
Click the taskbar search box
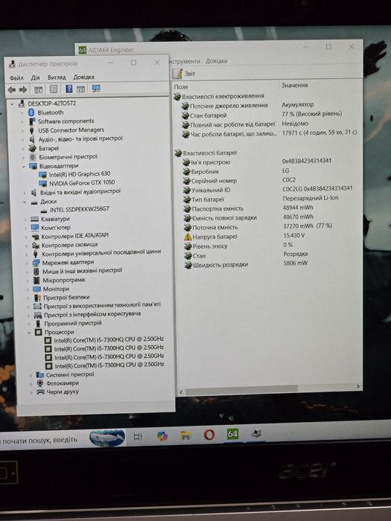pyautogui.click(x=43, y=441)
